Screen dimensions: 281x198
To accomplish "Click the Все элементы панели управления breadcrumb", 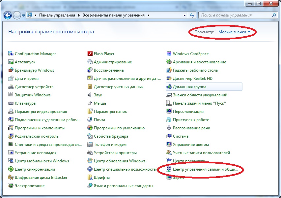I will coord(113,15).
